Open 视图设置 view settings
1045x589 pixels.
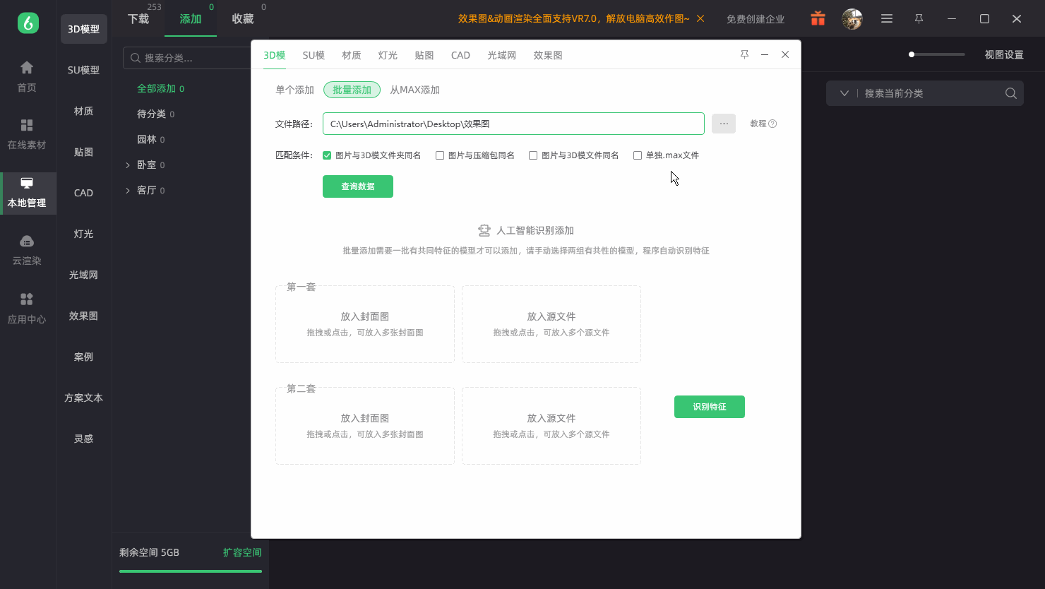coord(1004,54)
